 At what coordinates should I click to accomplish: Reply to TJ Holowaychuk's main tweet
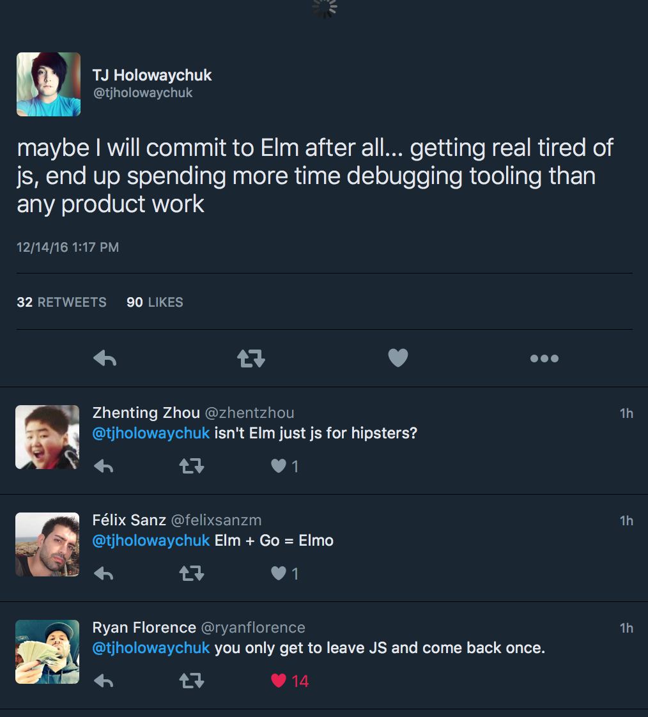[x=105, y=358]
